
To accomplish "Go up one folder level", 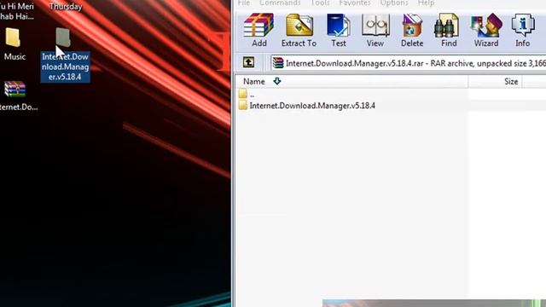I will point(248,62).
